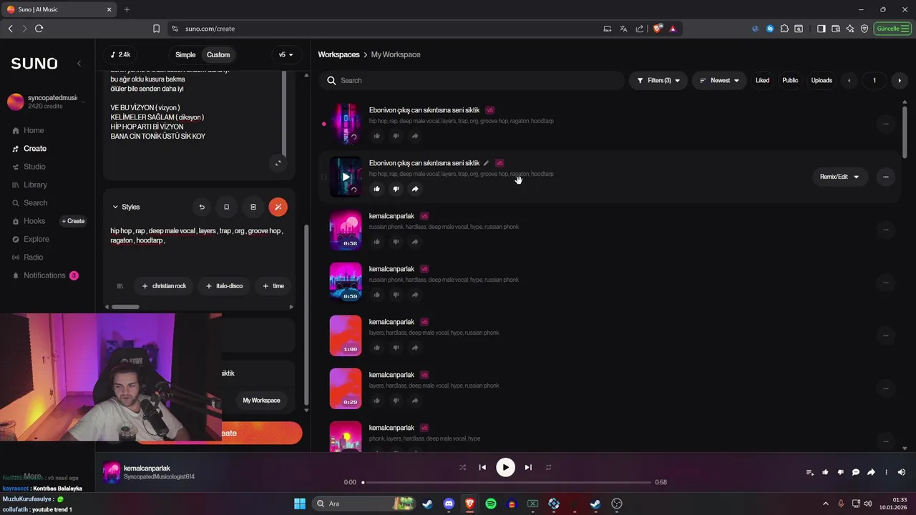Share the second Ebonivon song
This screenshot has width=916, height=515.
[415, 189]
